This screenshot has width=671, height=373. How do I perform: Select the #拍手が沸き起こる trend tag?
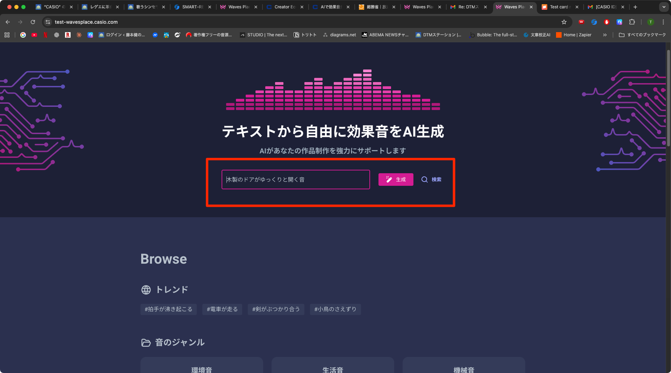click(x=168, y=309)
